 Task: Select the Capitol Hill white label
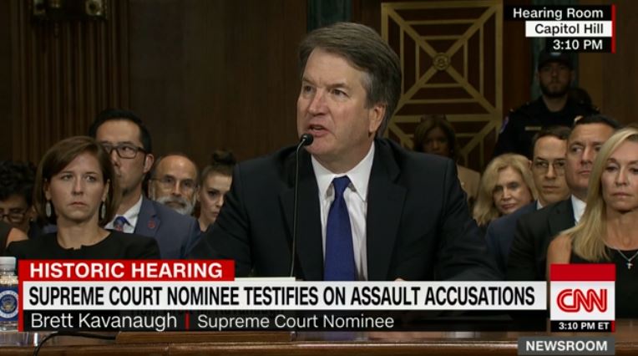point(568,29)
